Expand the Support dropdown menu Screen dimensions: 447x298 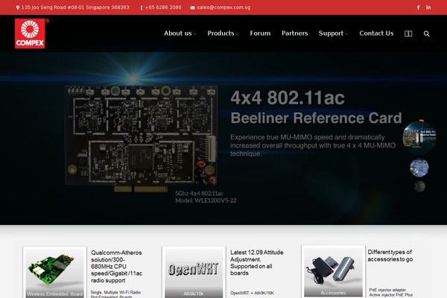point(333,34)
